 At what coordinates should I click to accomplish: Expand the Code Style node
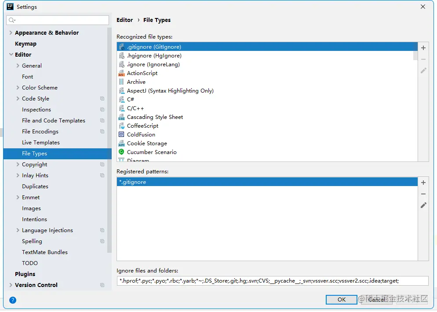(18, 99)
